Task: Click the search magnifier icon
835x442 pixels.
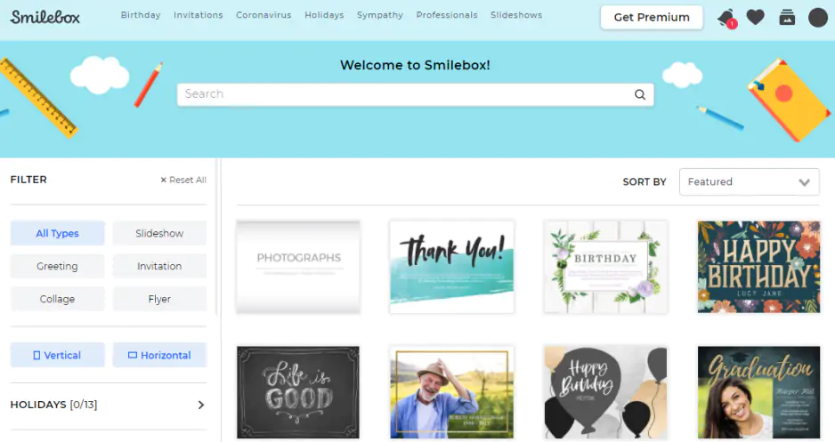Action: [639, 94]
